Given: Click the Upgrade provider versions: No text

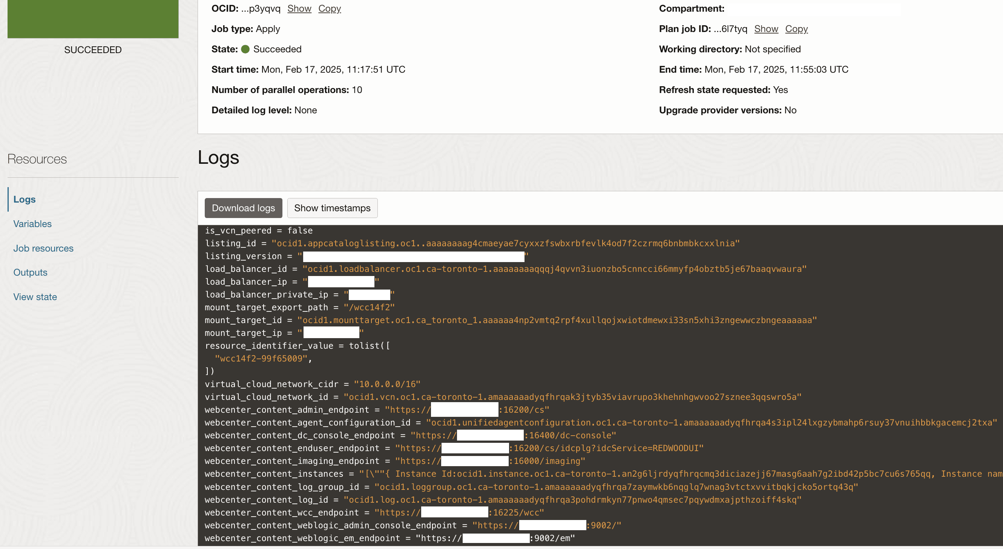Looking at the screenshot, I should coord(727,110).
